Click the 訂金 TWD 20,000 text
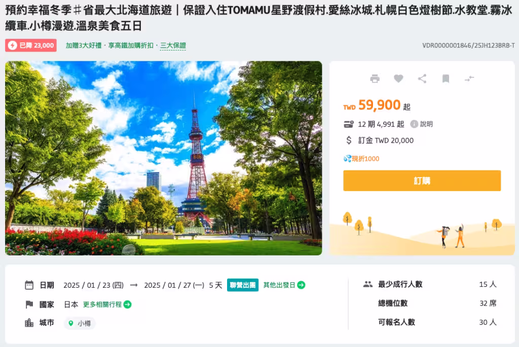519x347 pixels. 386,141
